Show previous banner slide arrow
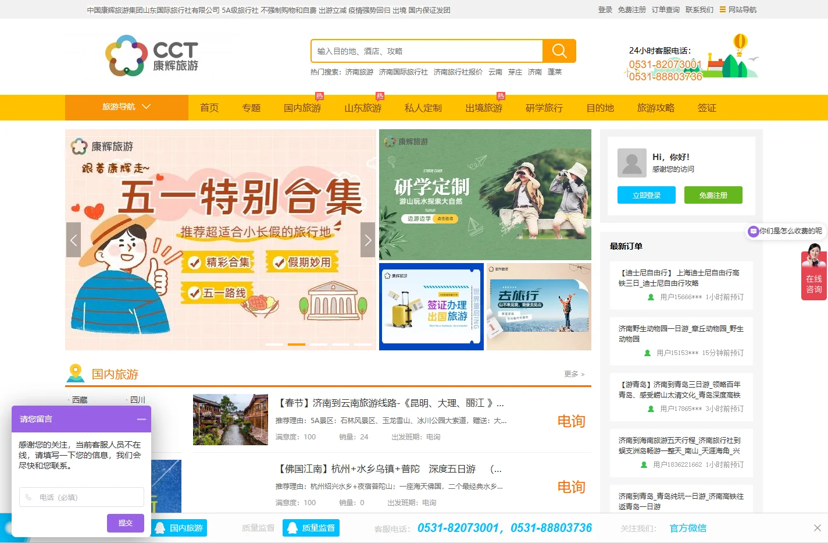This screenshot has width=828, height=543. (x=73, y=240)
